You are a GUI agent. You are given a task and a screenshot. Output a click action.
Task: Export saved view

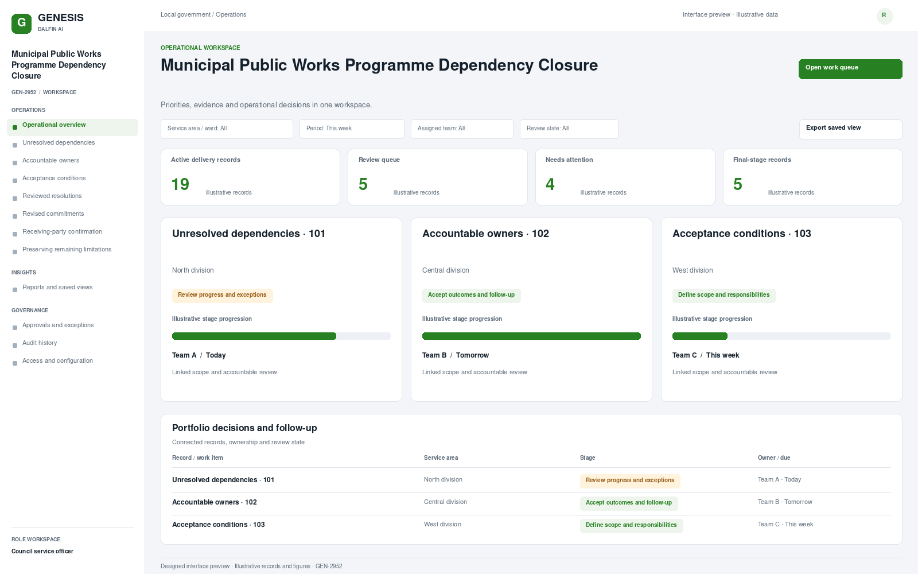pos(850,129)
